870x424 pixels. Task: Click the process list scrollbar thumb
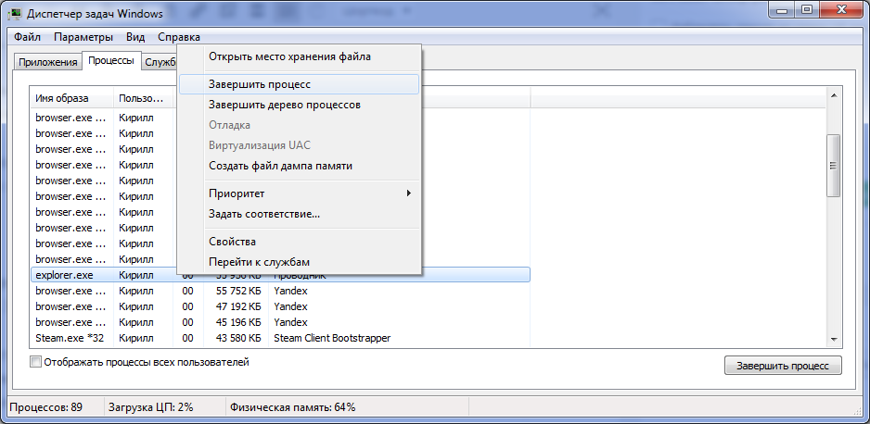pyautogui.click(x=833, y=165)
